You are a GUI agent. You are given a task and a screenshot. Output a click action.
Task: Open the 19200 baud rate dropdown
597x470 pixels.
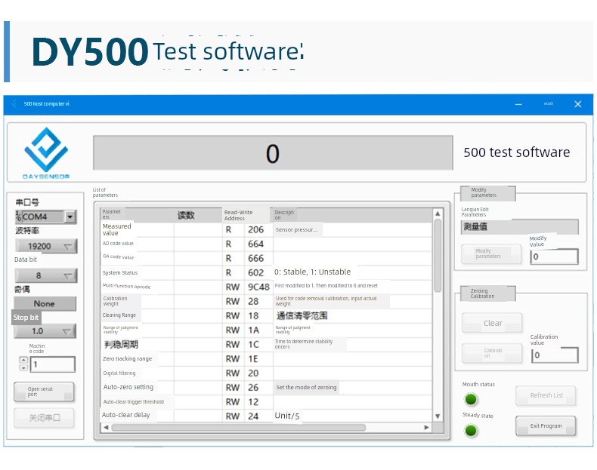tap(46, 246)
